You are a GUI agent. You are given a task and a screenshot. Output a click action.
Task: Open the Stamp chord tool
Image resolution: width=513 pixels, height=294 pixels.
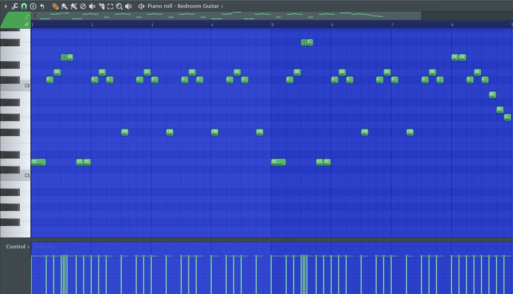tap(33, 6)
